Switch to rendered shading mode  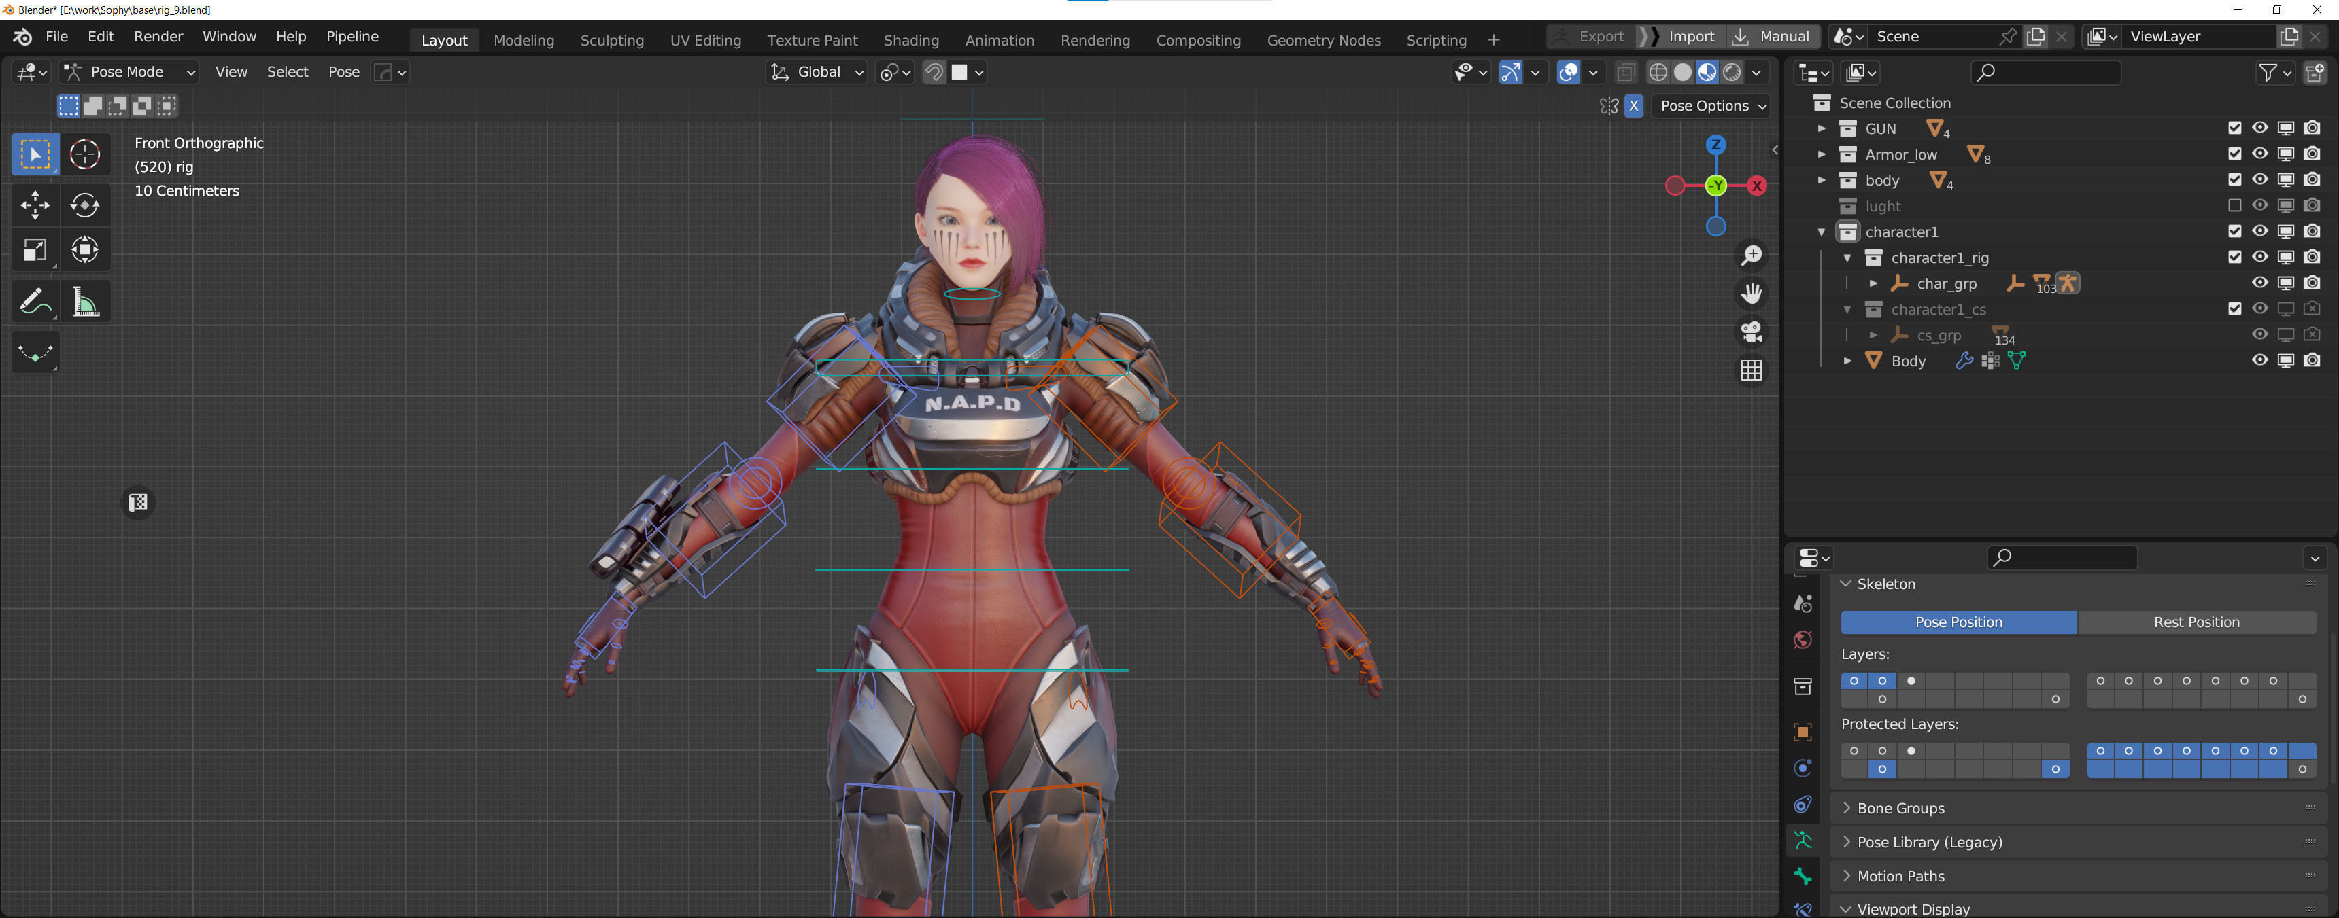coord(1732,73)
